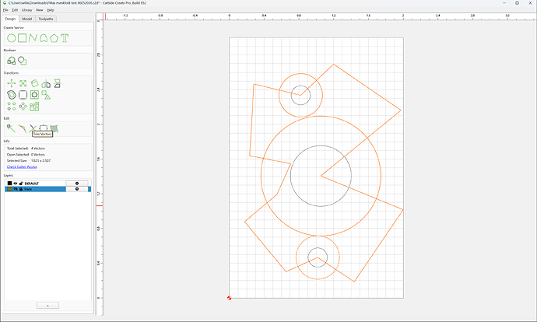Screen dimensions: 537x322
Task: Activate the Rotate transform tool
Action: point(34,83)
